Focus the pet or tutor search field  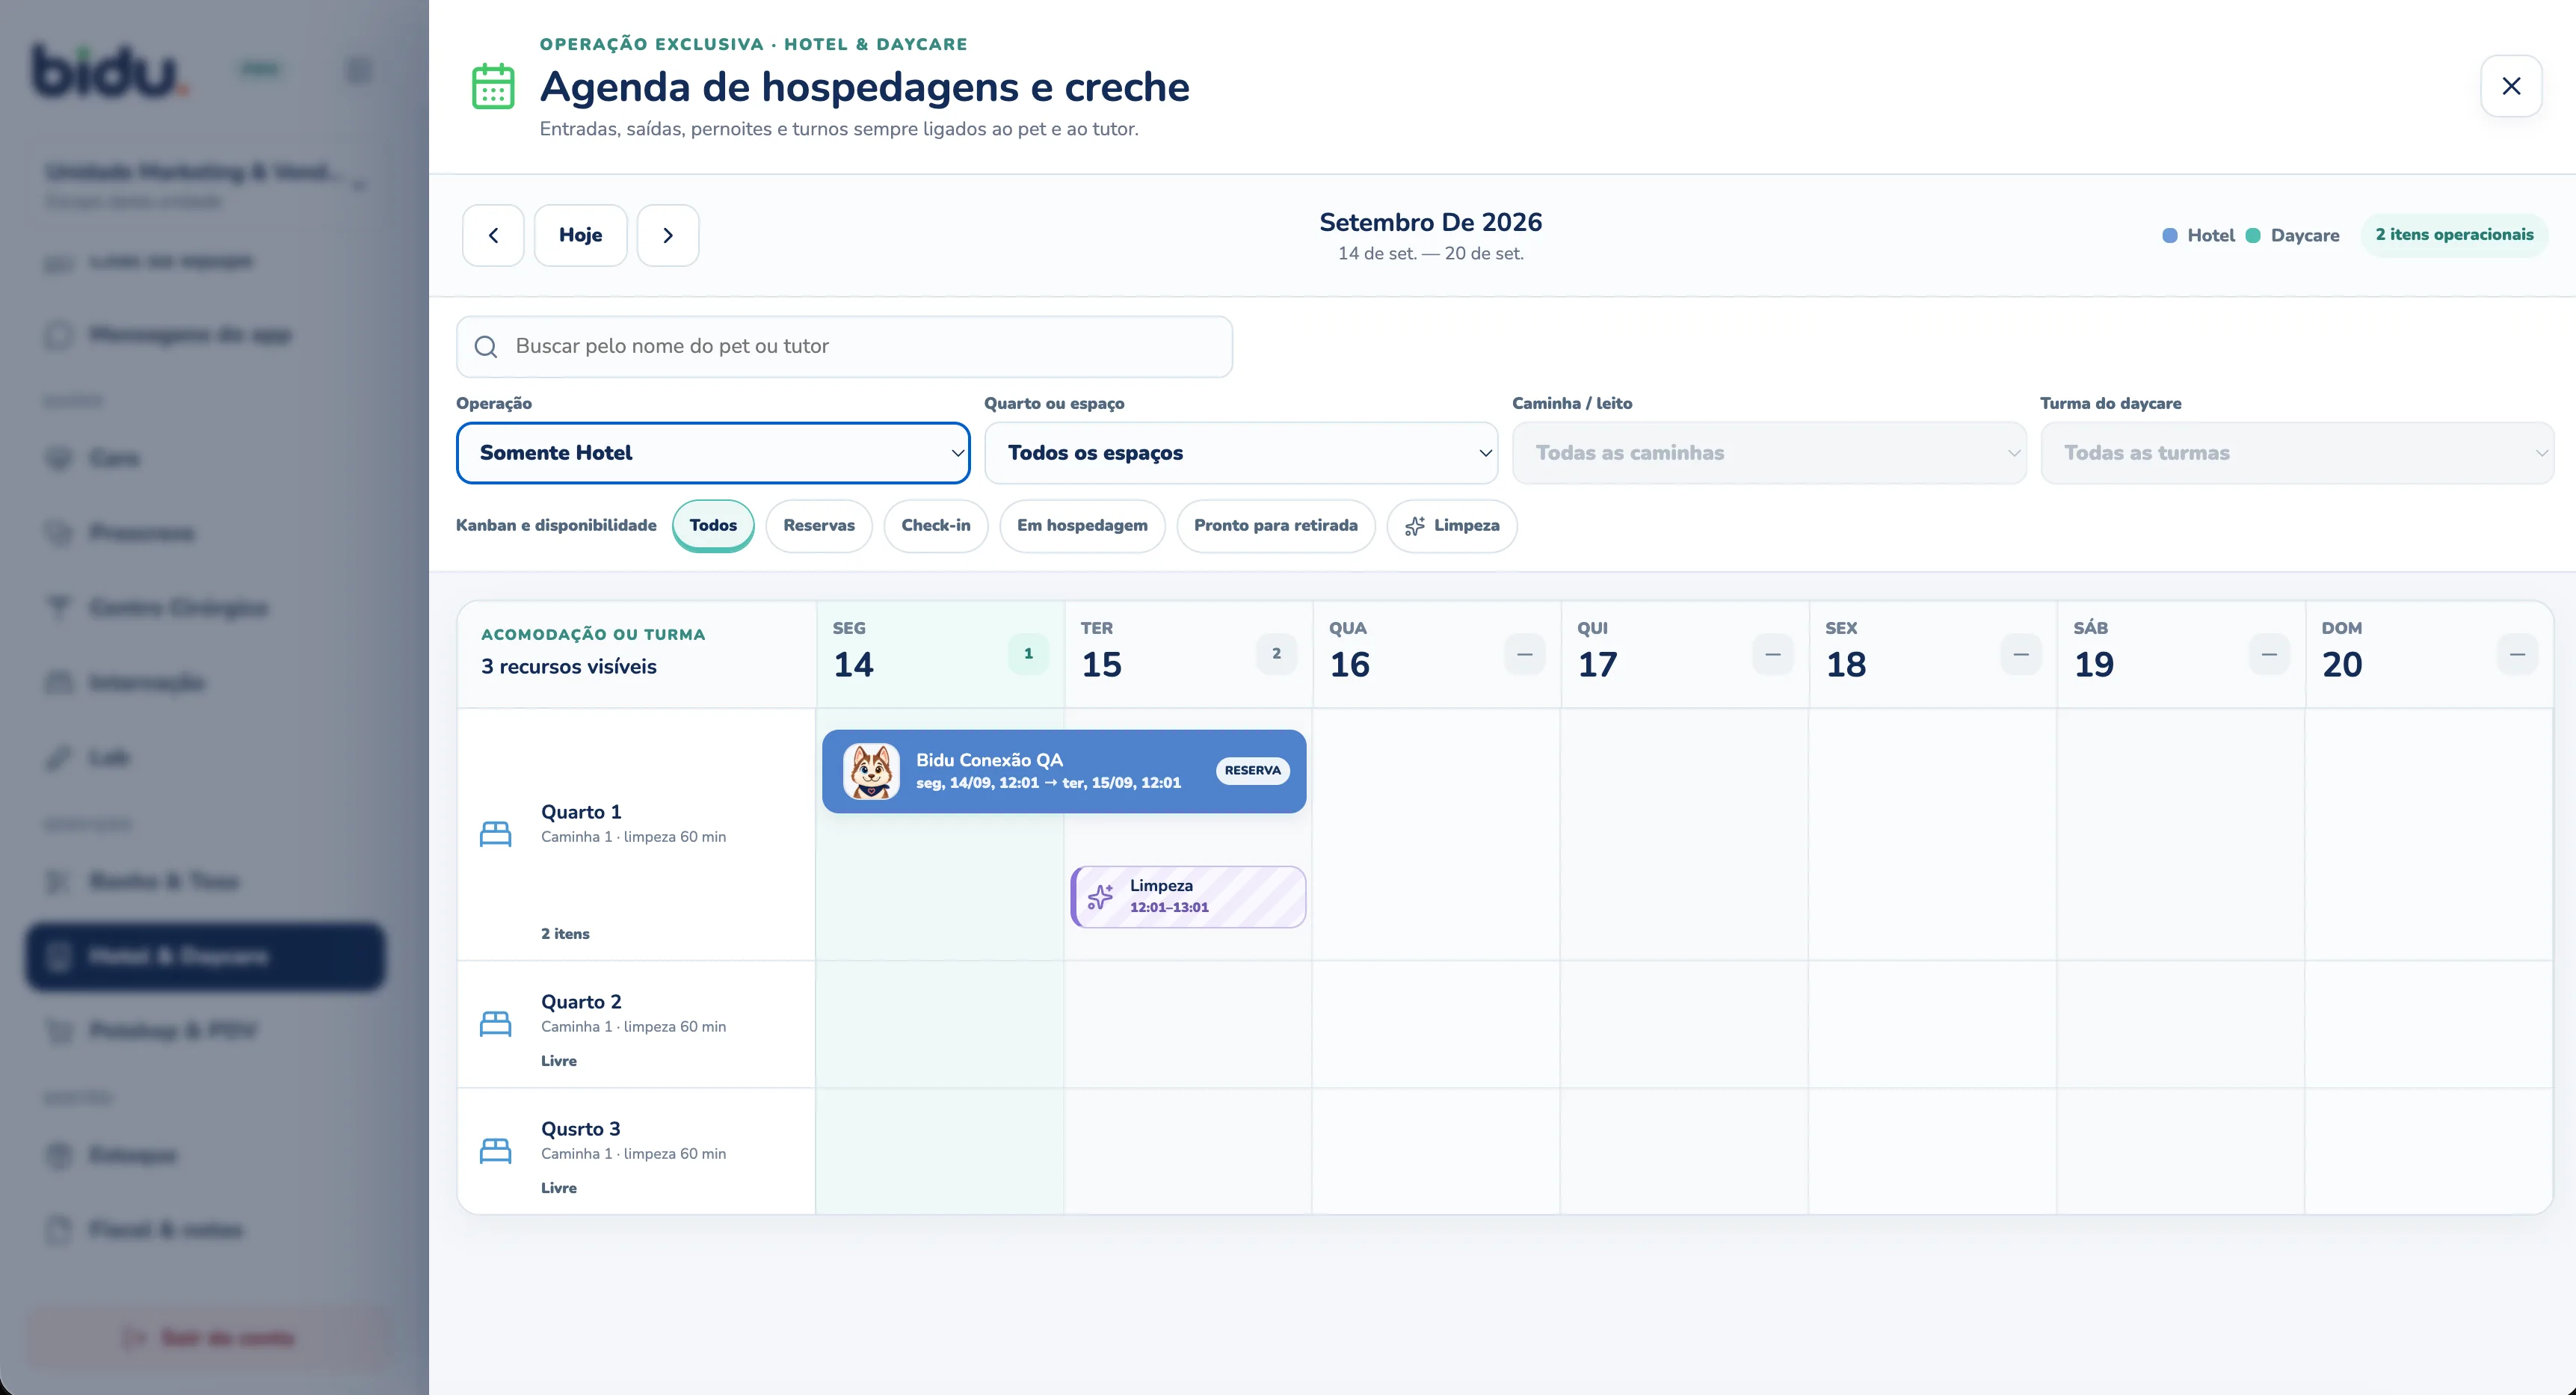[x=845, y=347]
